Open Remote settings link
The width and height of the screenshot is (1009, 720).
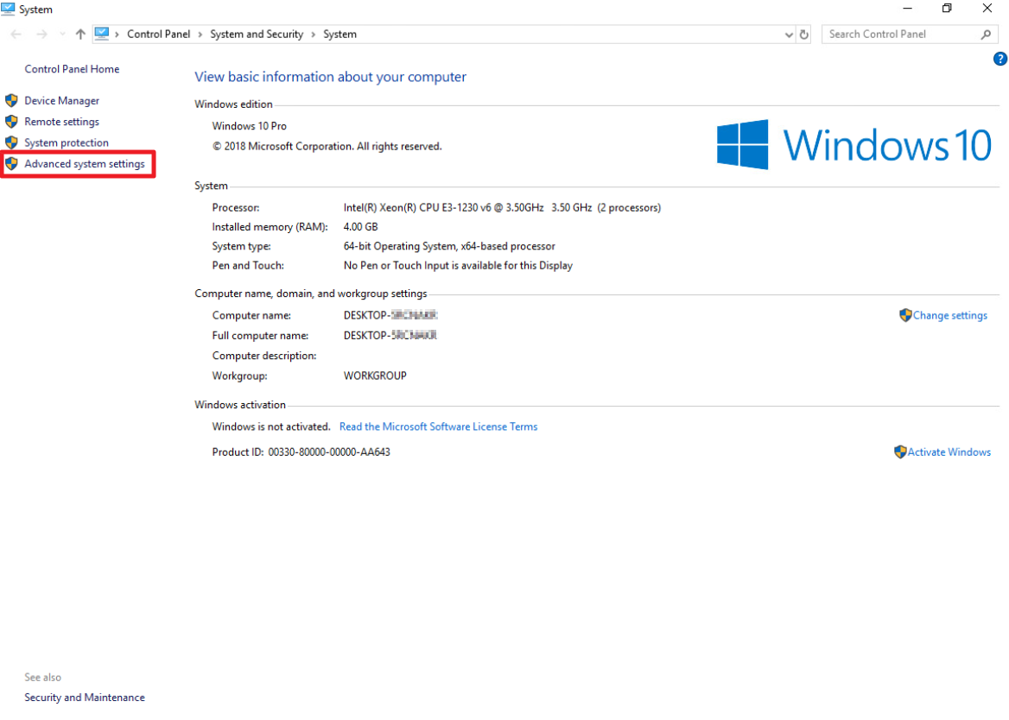(x=62, y=122)
